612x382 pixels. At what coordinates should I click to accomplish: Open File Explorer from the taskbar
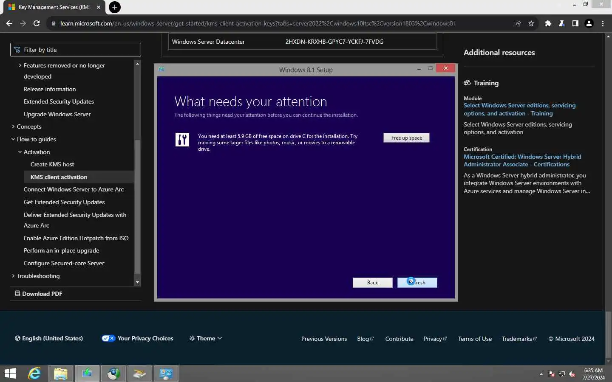pos(60,374)
